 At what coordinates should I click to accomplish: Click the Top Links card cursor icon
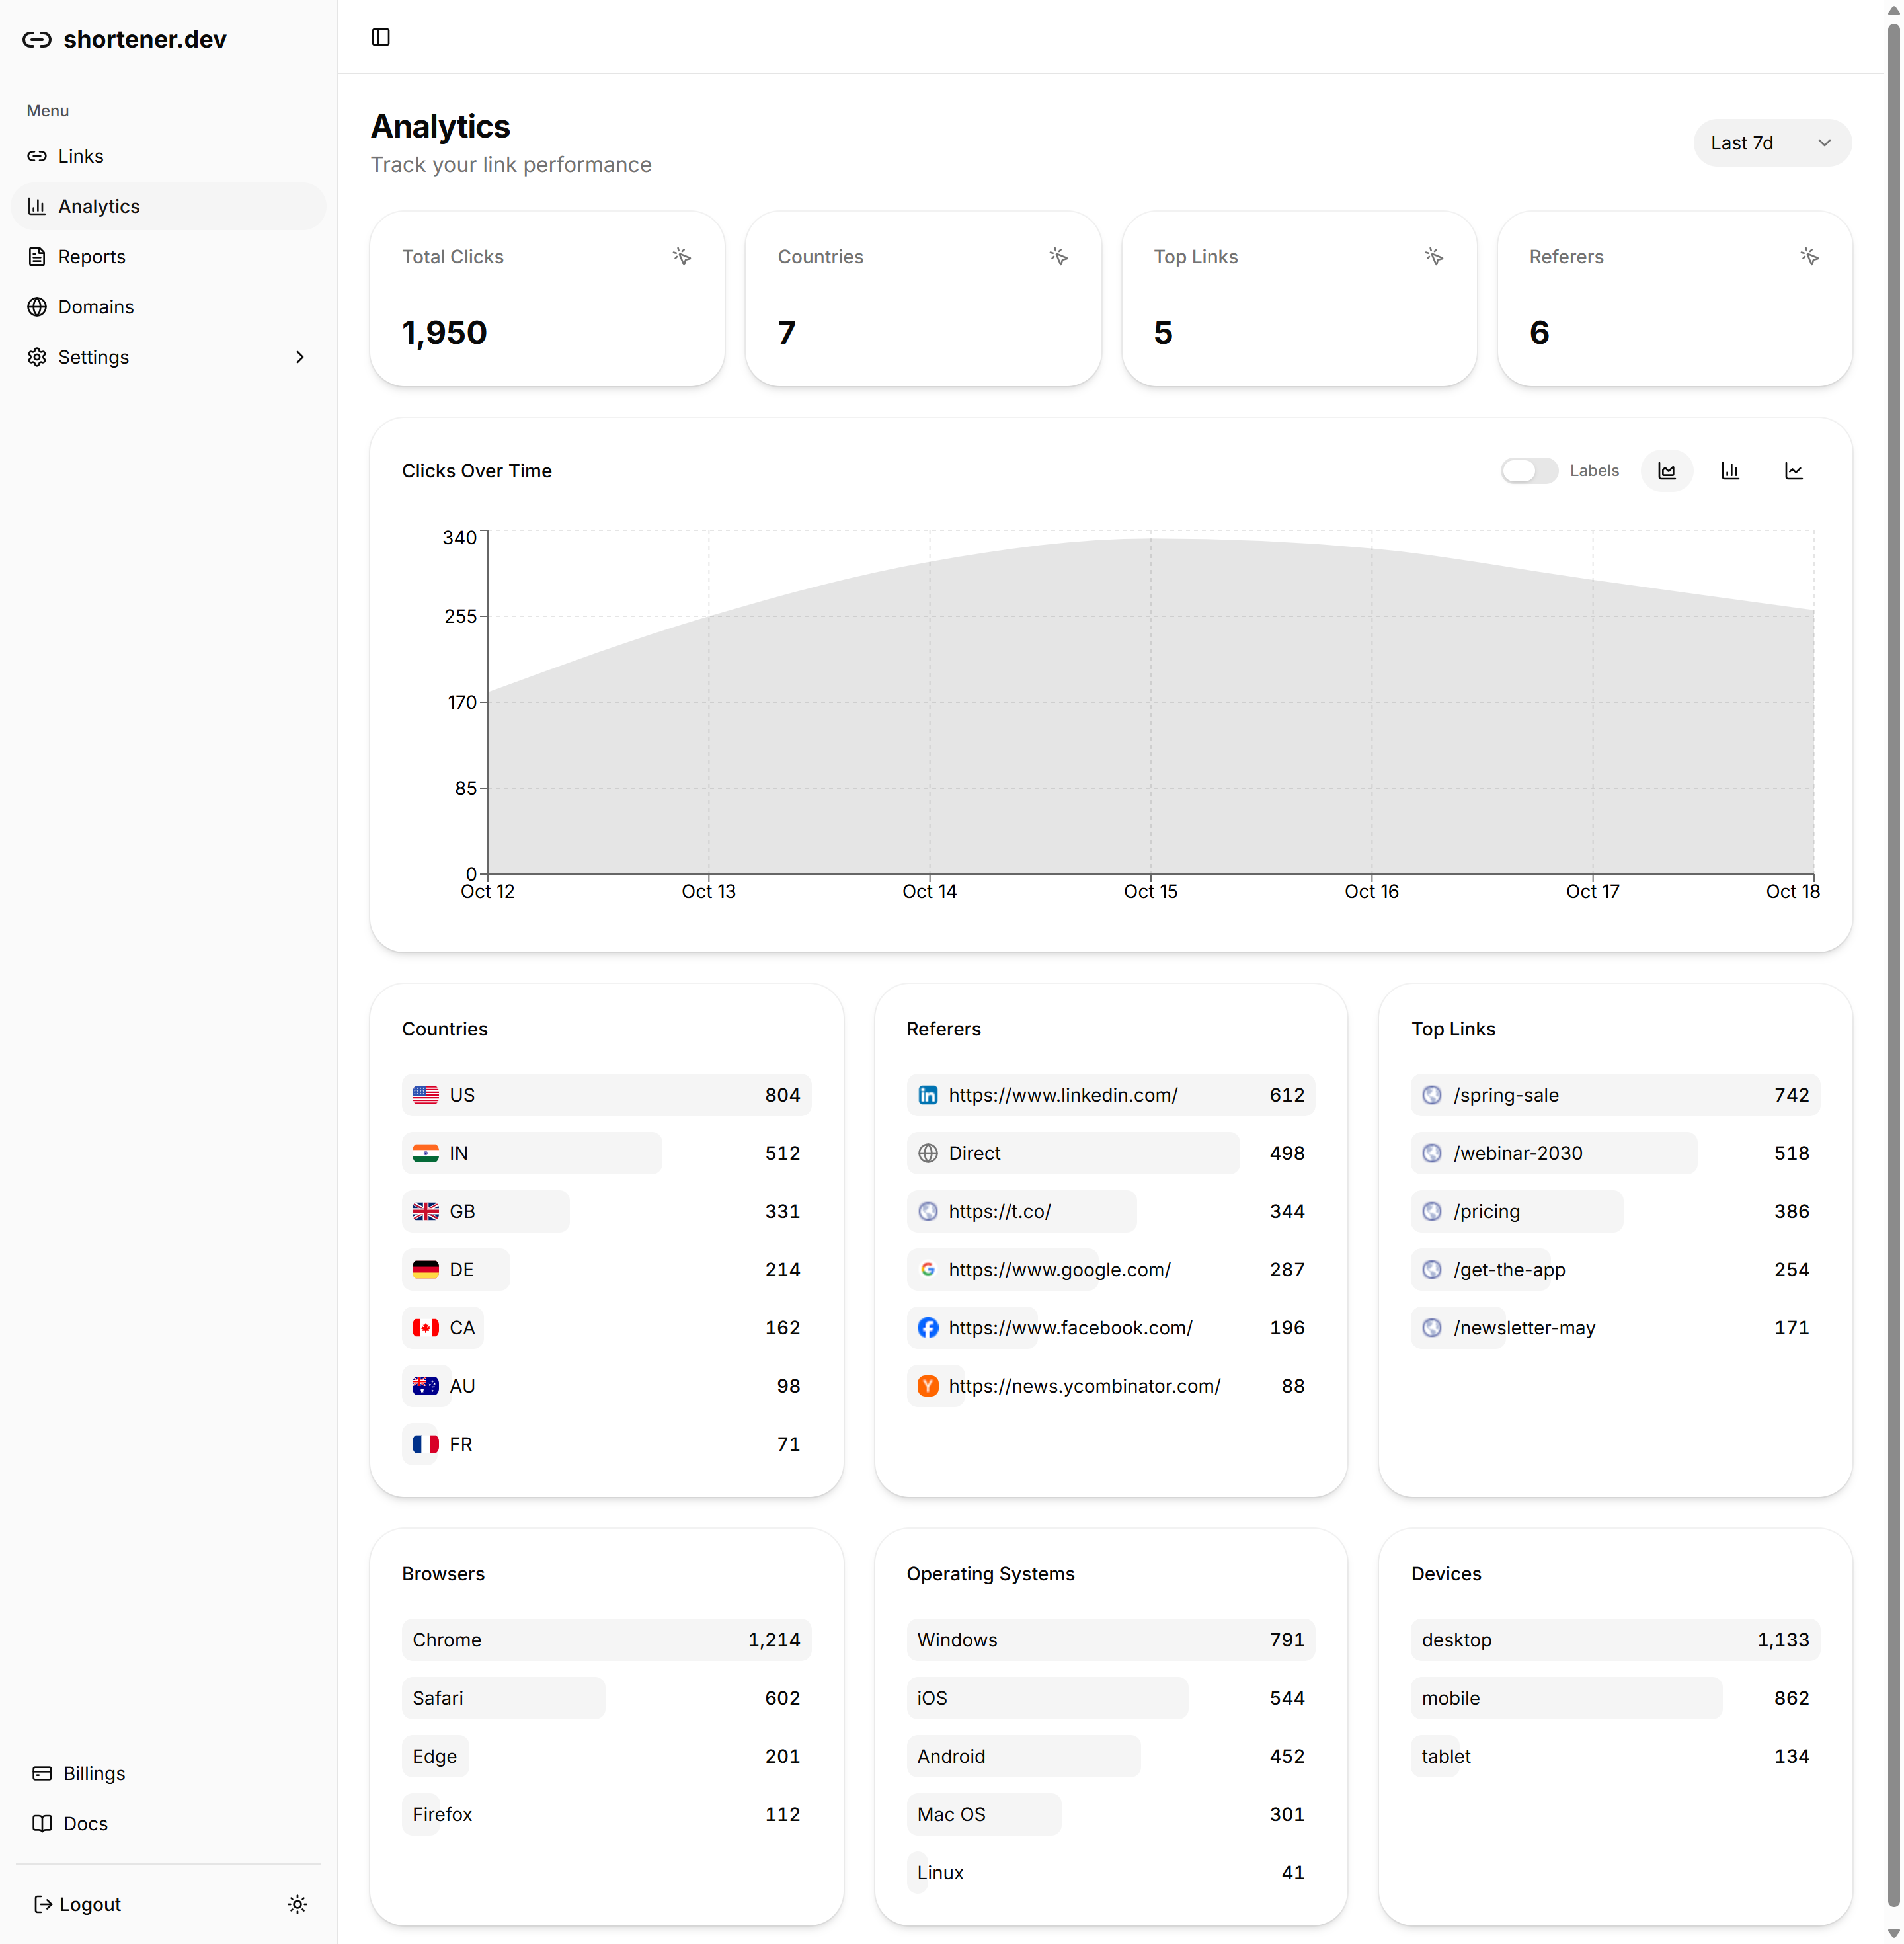[x=1434, y=257]
